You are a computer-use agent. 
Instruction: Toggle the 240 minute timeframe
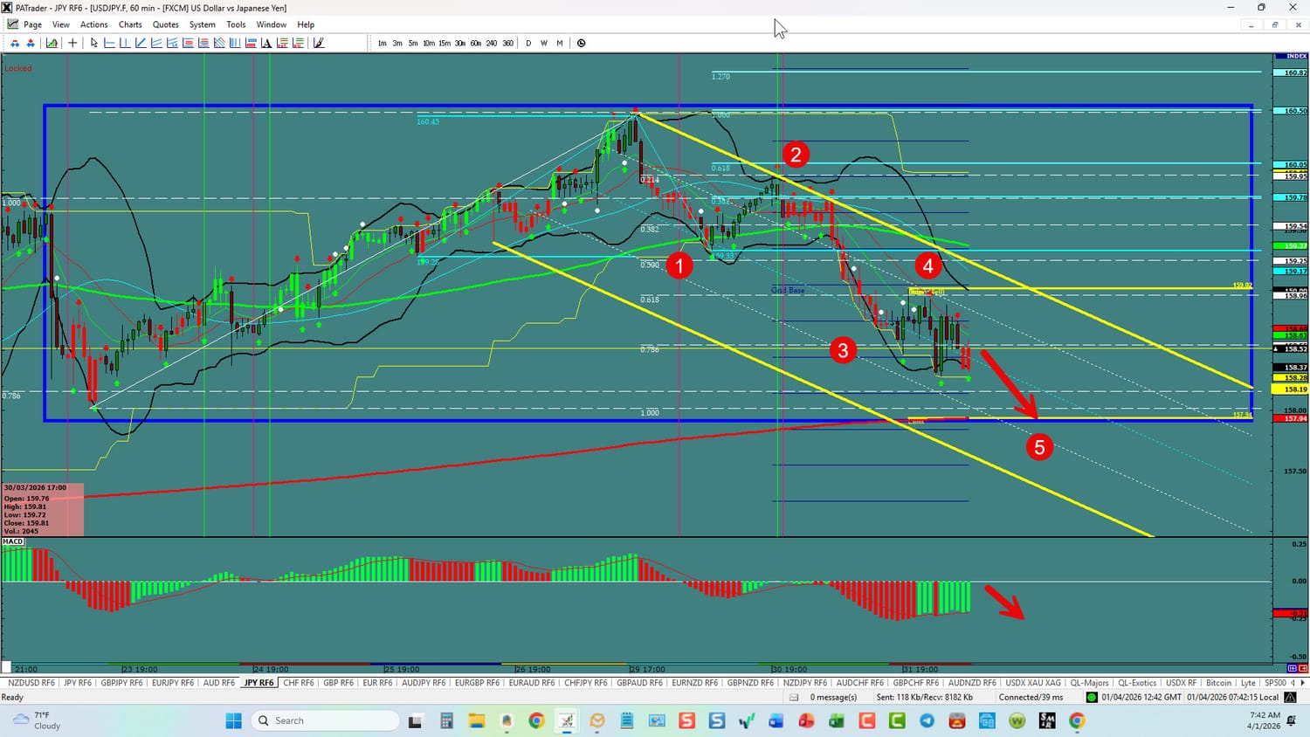pyautogui.click(x=492, y=43)
